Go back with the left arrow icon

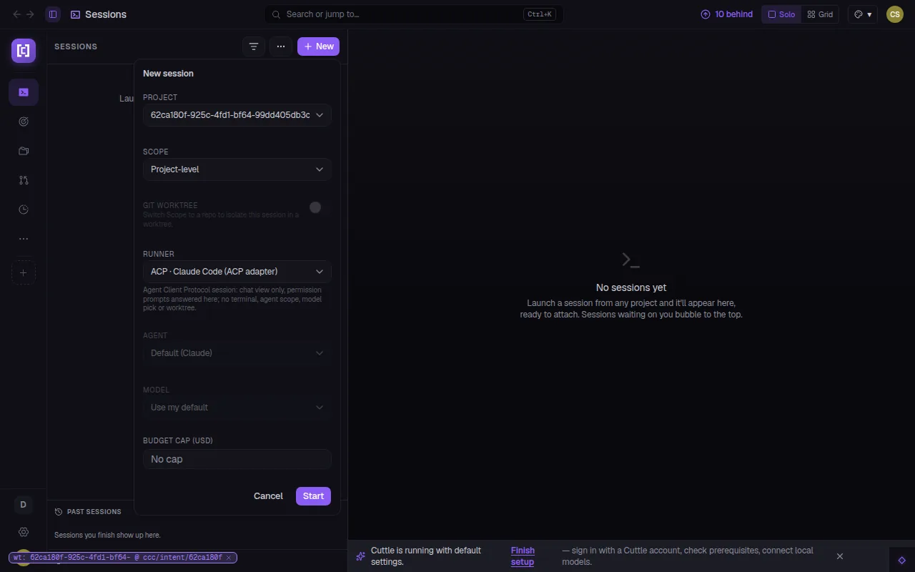(17, 14)
